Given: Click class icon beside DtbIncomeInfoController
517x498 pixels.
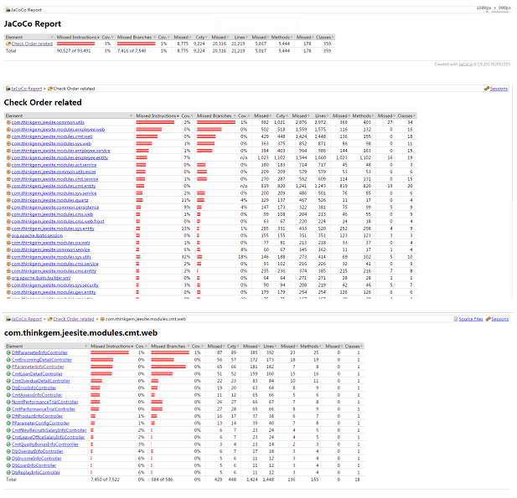Looking at the screenshot, I should 8,459.
